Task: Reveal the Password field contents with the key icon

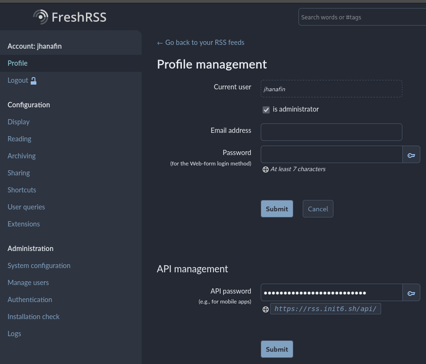Action: pyautogui.click(x=411, y=154)
